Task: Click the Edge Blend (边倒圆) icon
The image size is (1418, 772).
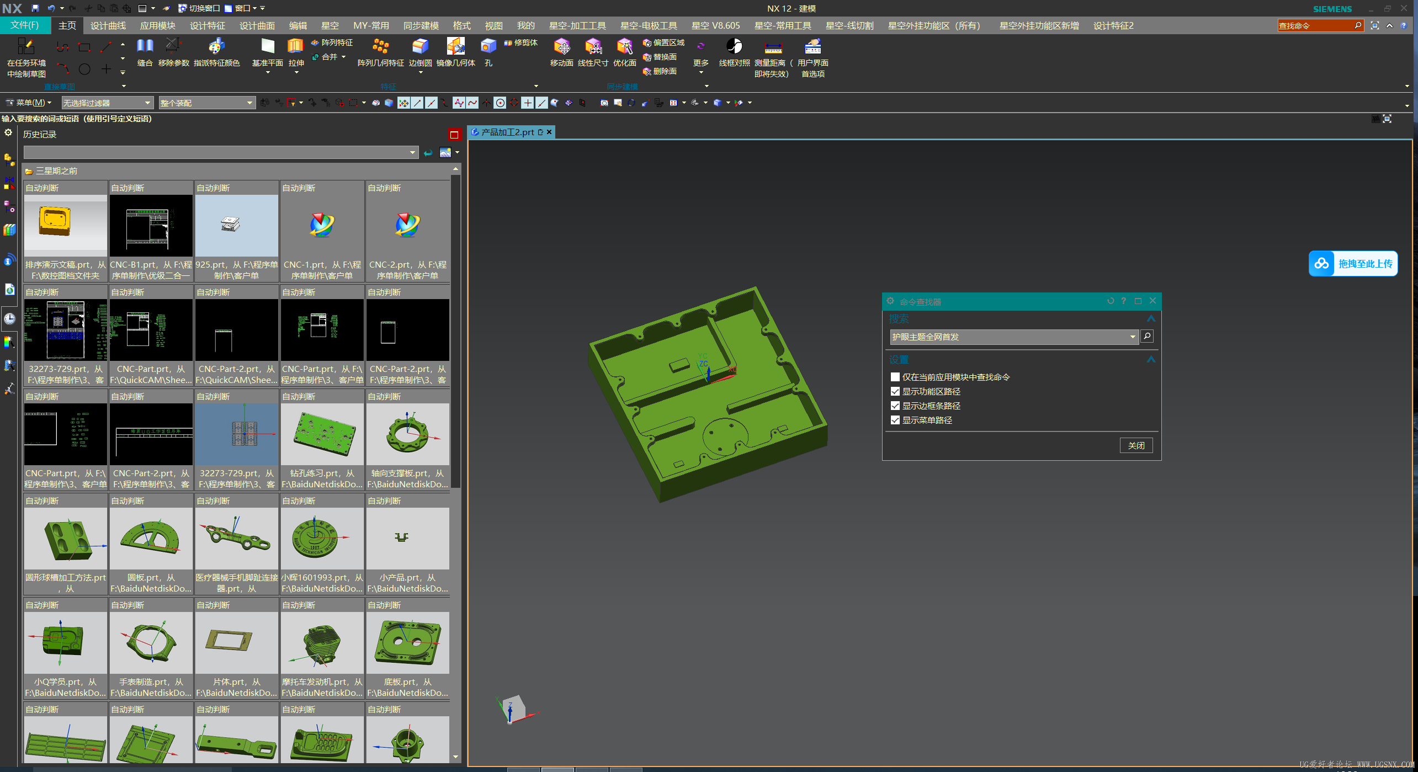Action: pyautogui.click(x=420, y=47)
